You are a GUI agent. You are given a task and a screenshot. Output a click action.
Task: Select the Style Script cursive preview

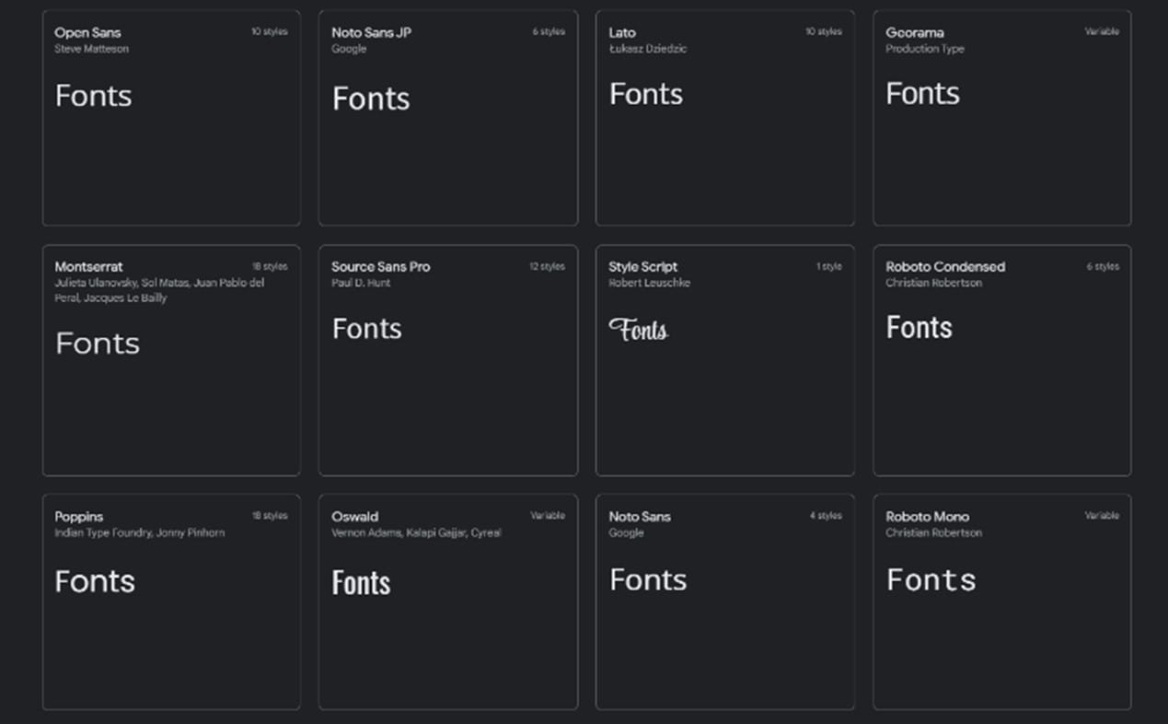[639, 329]
